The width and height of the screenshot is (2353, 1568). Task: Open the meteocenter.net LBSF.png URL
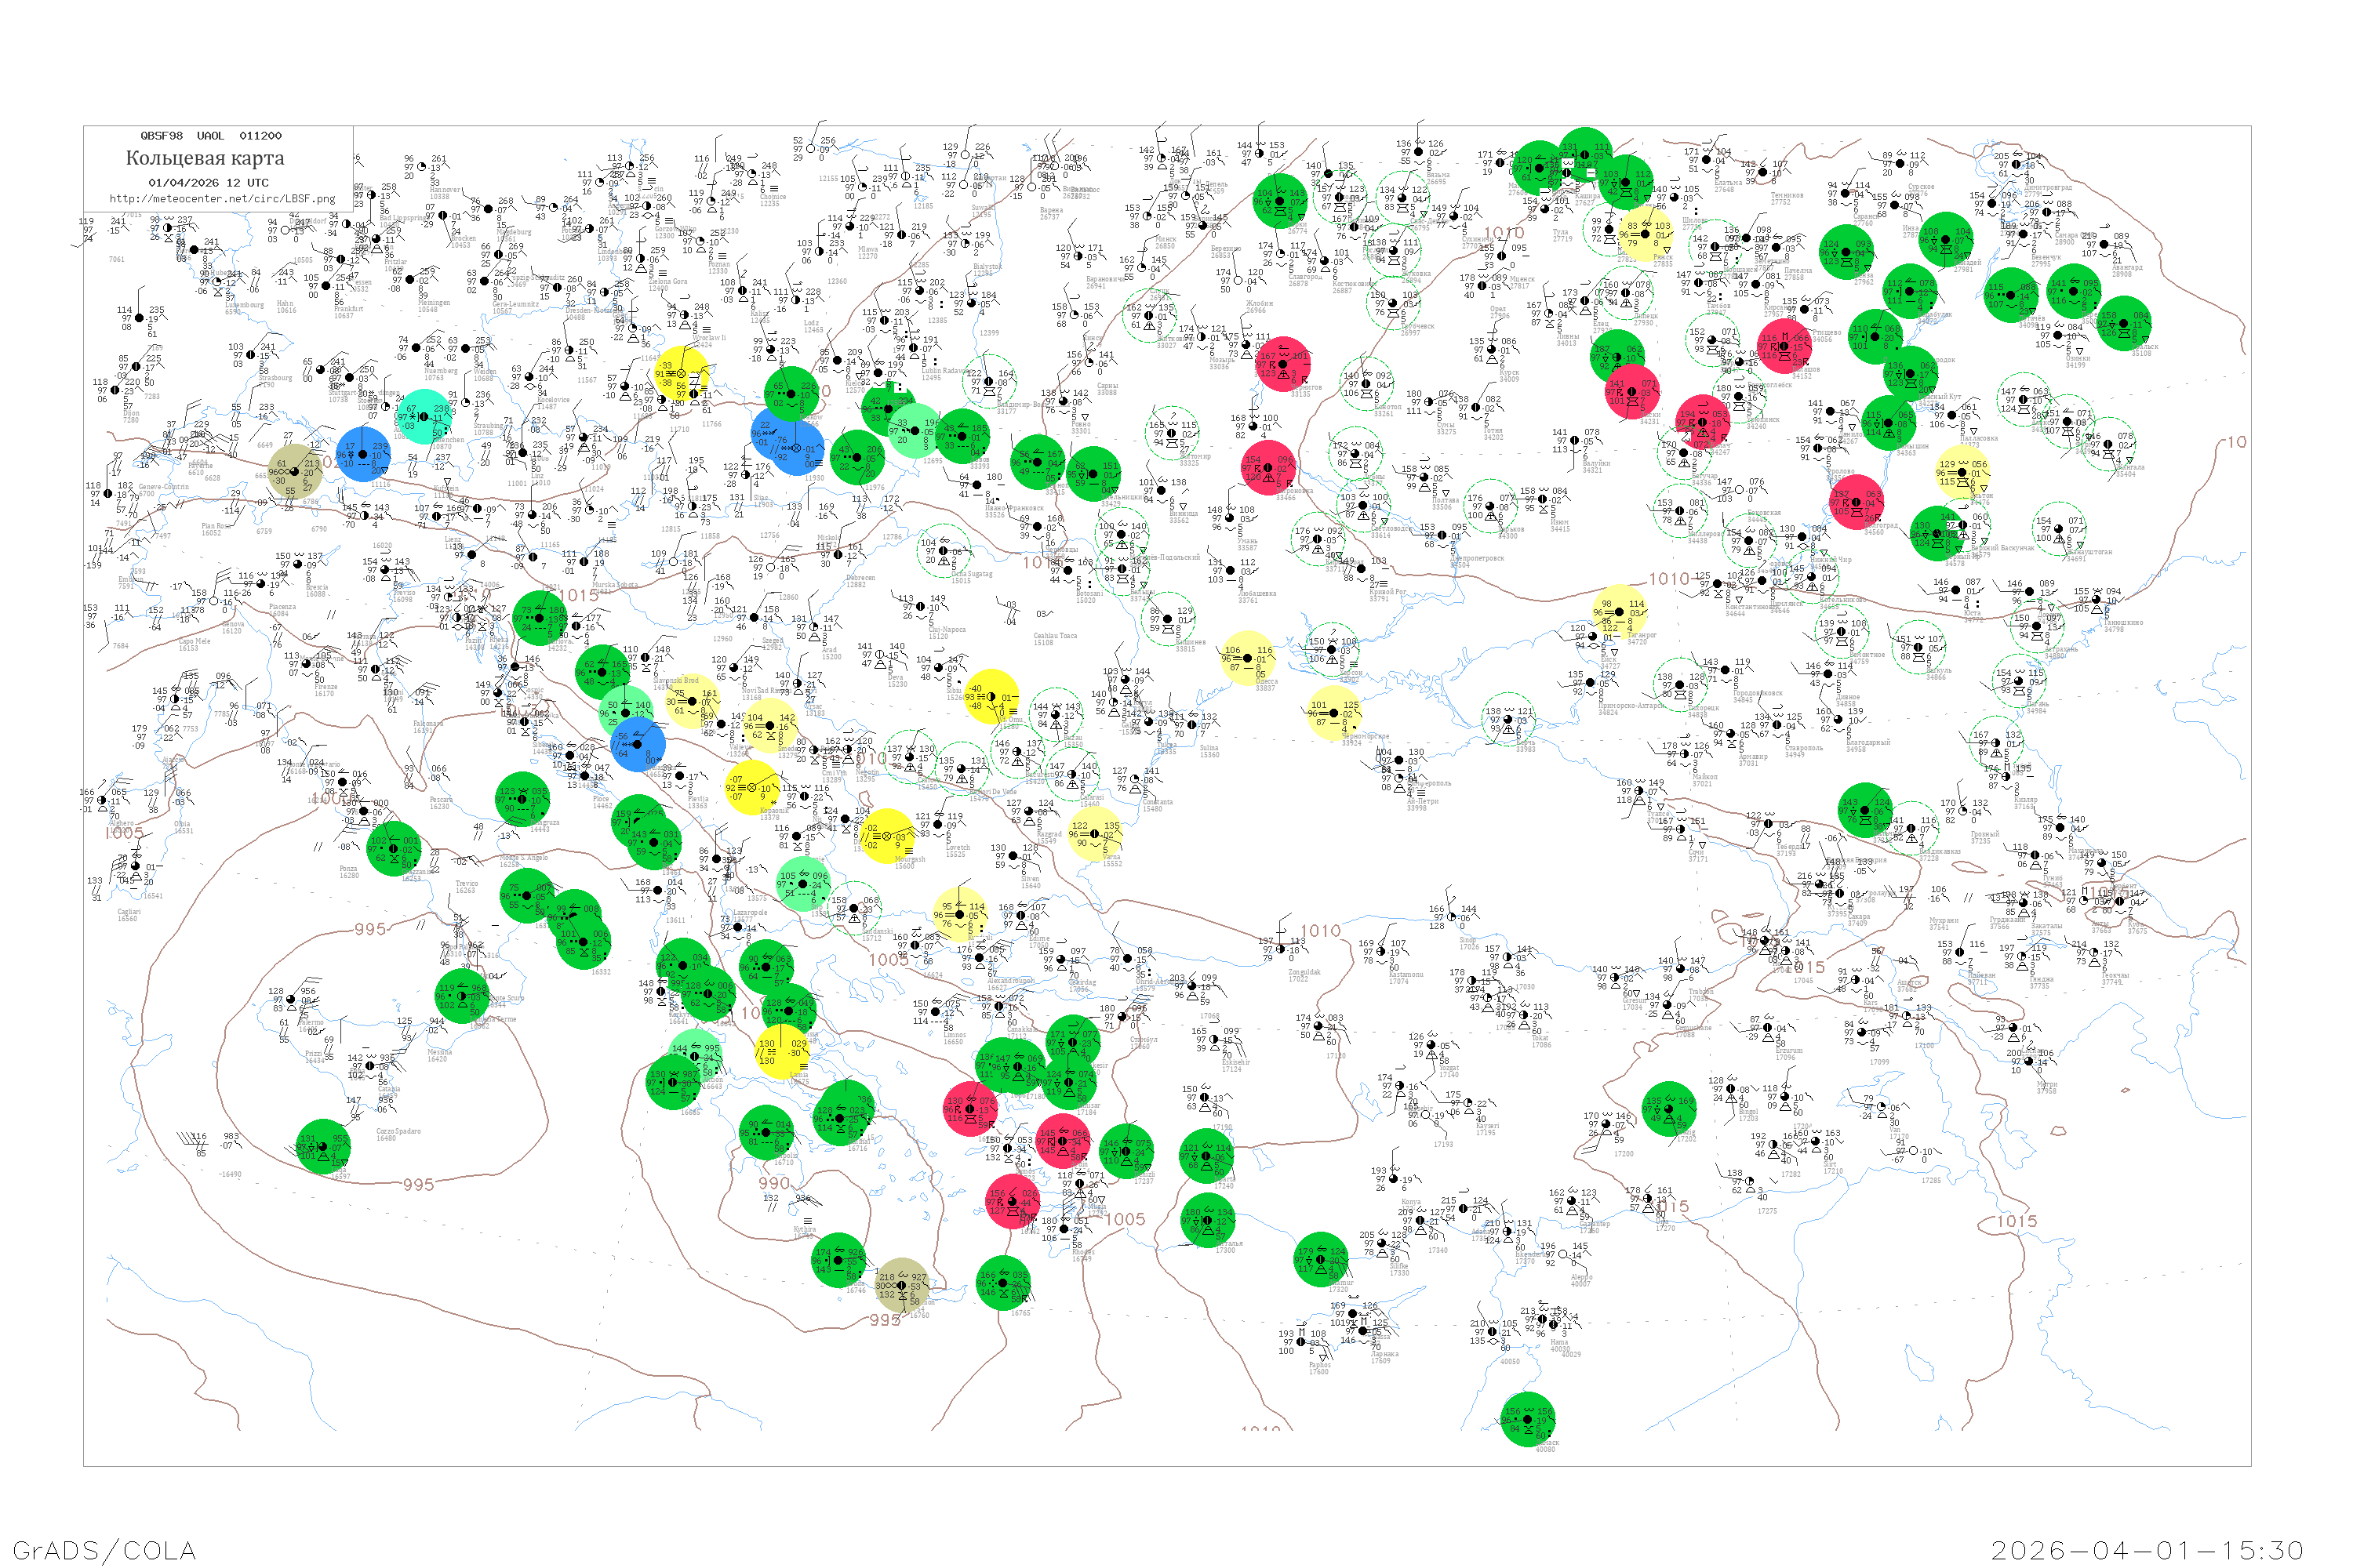[x=222, y=199]
